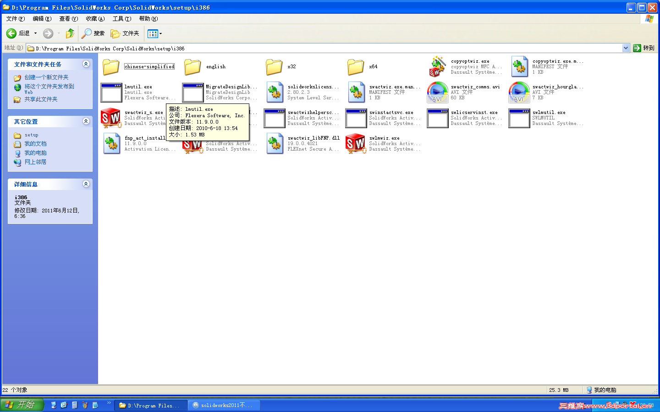Click the copyoptwiz.exe file name

click(470, 61)
